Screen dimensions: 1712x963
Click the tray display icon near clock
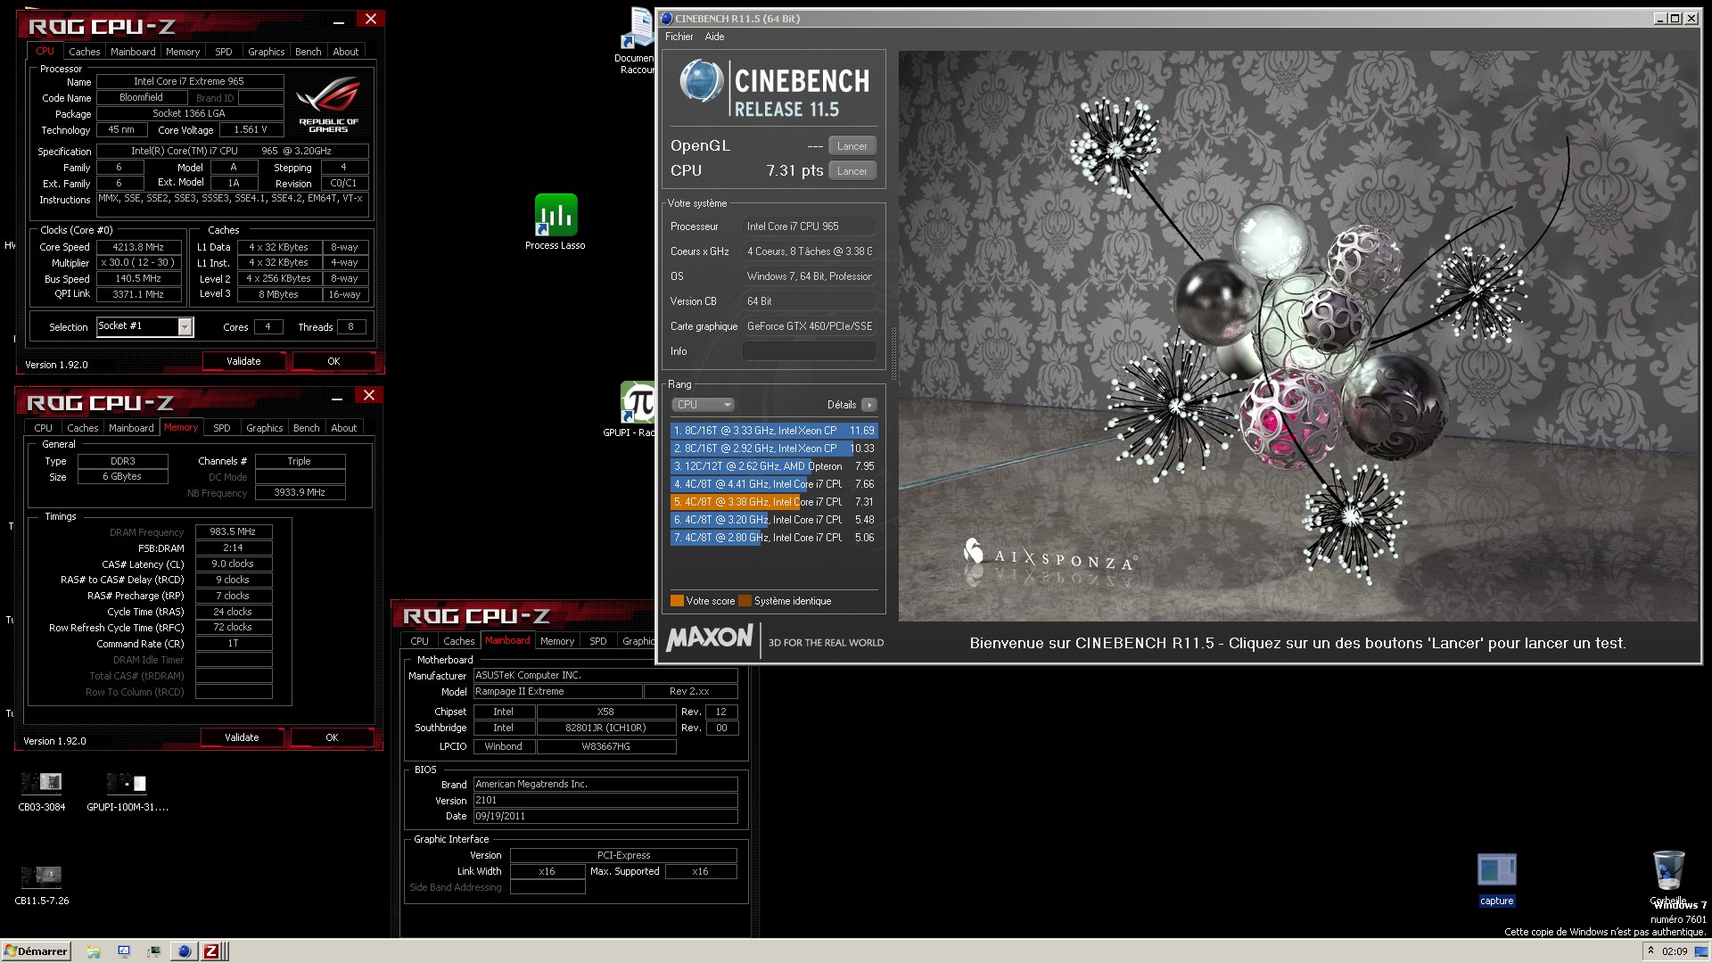[x=1701, y=951]
